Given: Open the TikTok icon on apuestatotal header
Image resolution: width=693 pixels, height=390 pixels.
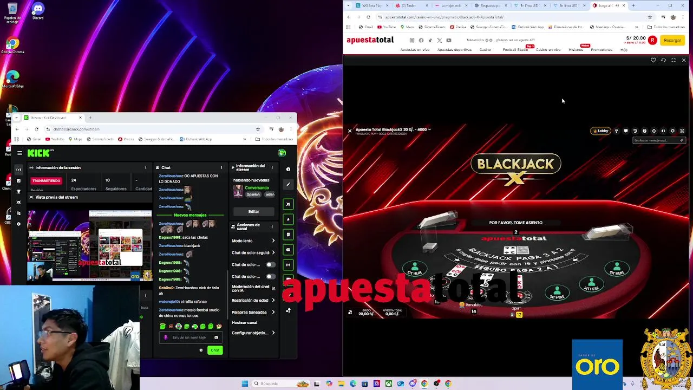Looking at the screenshot, I should pos(430,41).
